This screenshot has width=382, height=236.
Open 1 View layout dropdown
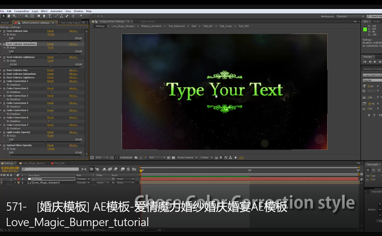(x=206, y=157)
